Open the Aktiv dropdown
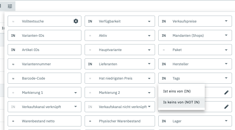Viewport: 235px width, 130px height. [149, 35]
